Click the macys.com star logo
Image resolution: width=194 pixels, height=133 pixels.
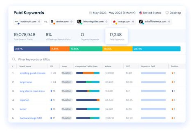[x=115, y=22]
